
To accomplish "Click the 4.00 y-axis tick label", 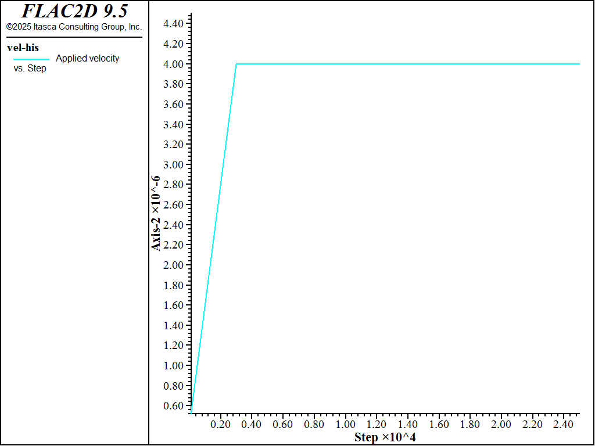I will pos(173,64).
